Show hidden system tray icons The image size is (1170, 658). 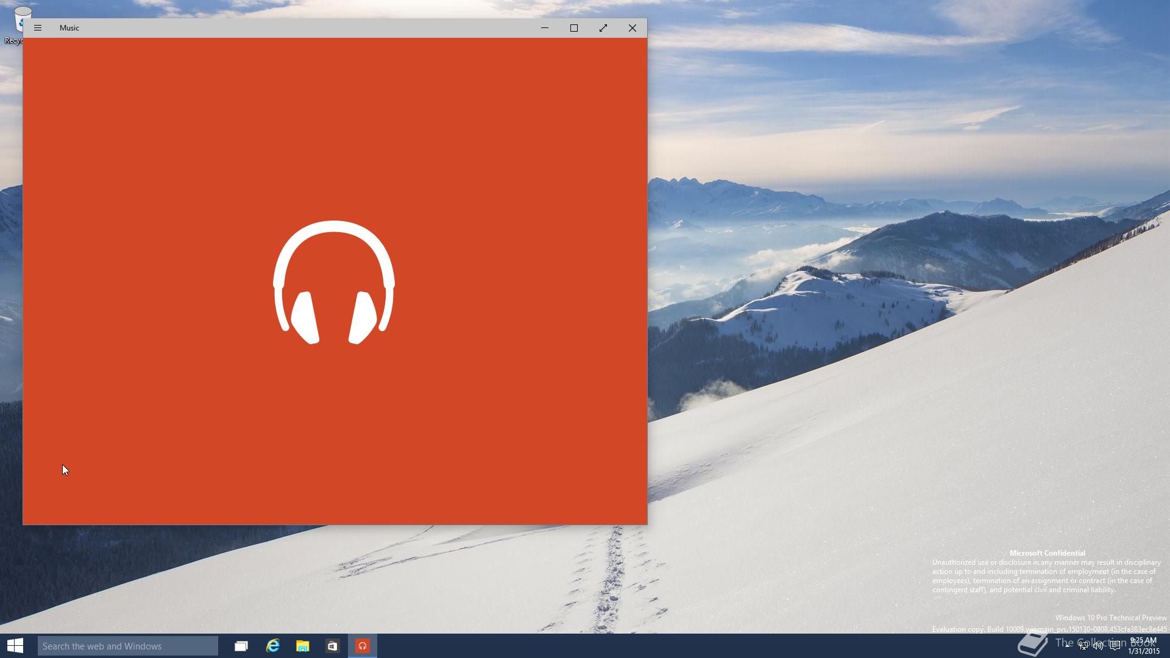(x=1068, y=646)
